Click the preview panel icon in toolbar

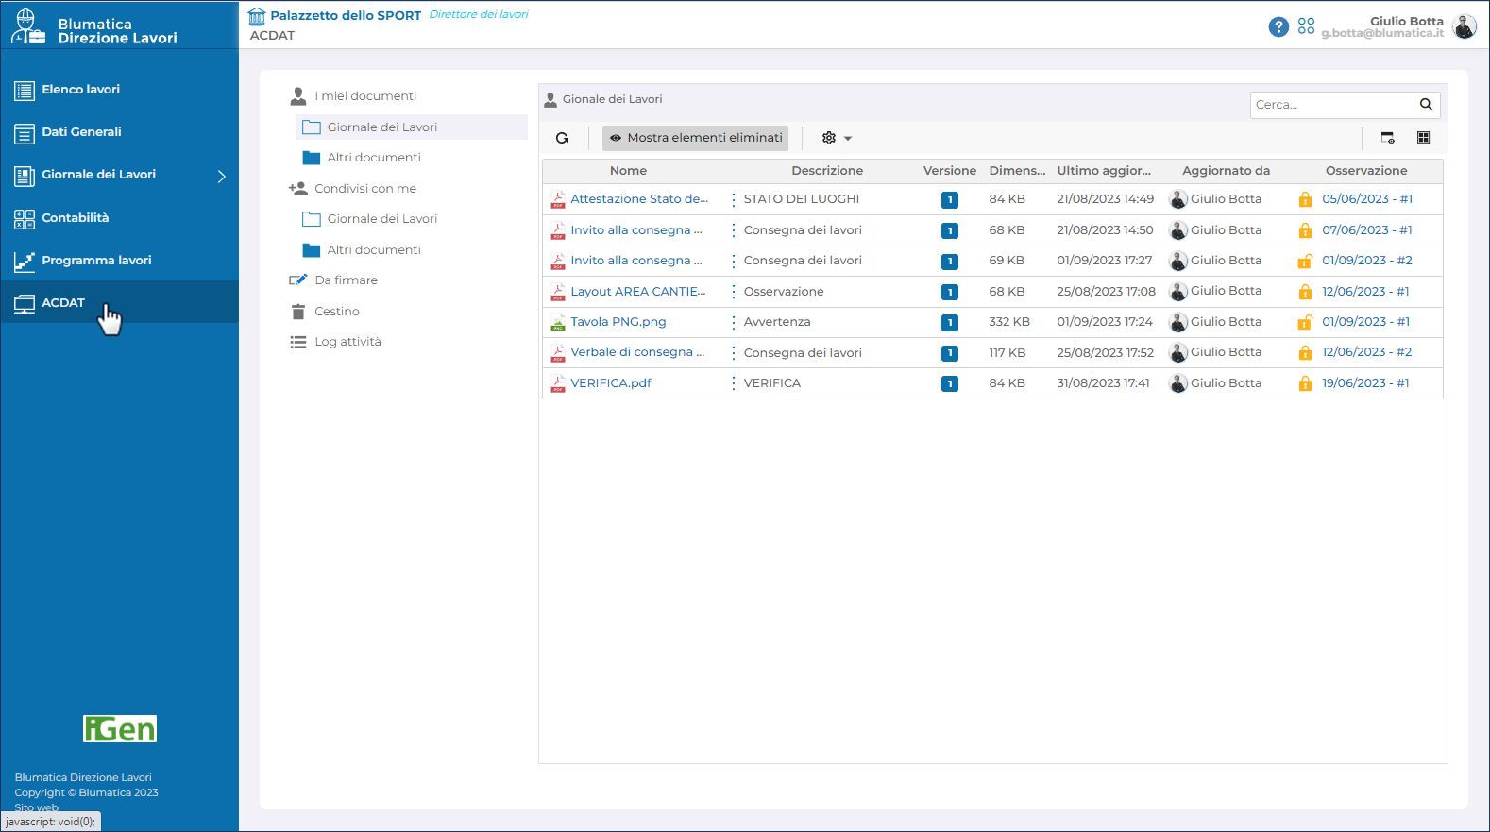[x=1387, y=138]
